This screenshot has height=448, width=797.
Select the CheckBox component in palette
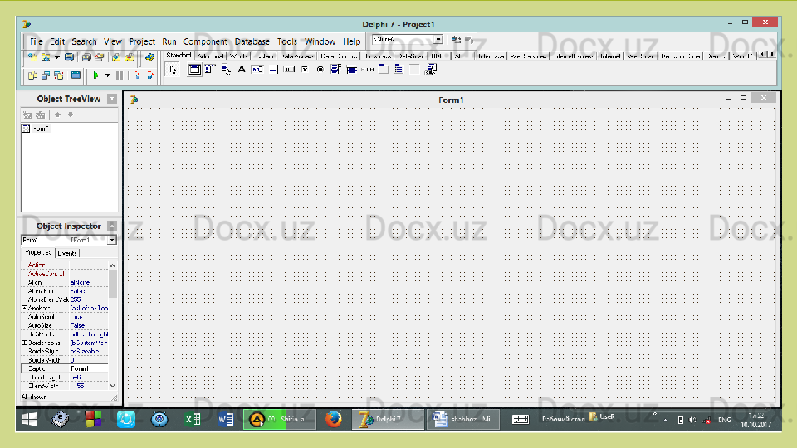pyautogui.click(x=305, y=71)
